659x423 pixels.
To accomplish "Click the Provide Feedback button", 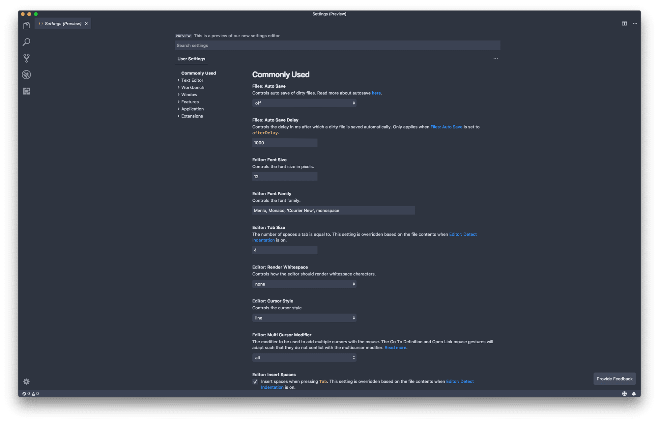I will 615,379.
